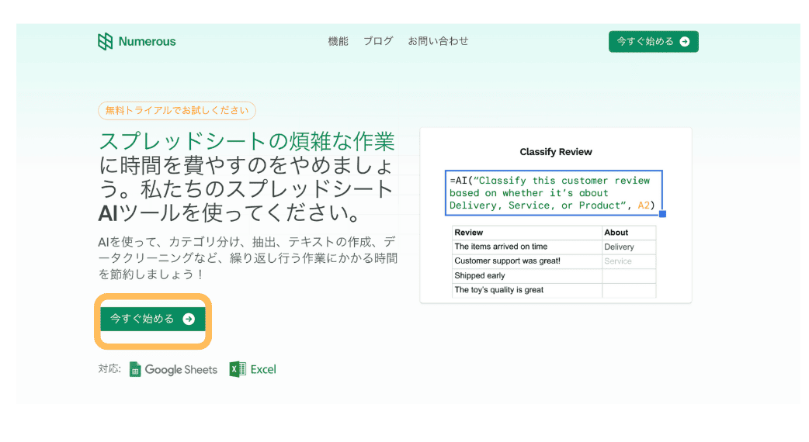Viewport: 809px width, 442px height.
Task: Click "The items arrived on time" cell
Action: point(526,247)
